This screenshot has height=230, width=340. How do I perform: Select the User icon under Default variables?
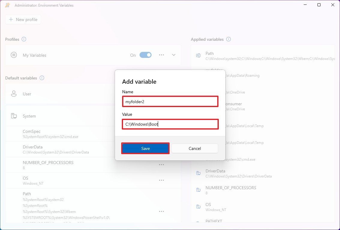(14, 94)
